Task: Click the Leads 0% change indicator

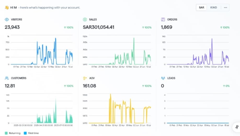Action: coord(226,86)
